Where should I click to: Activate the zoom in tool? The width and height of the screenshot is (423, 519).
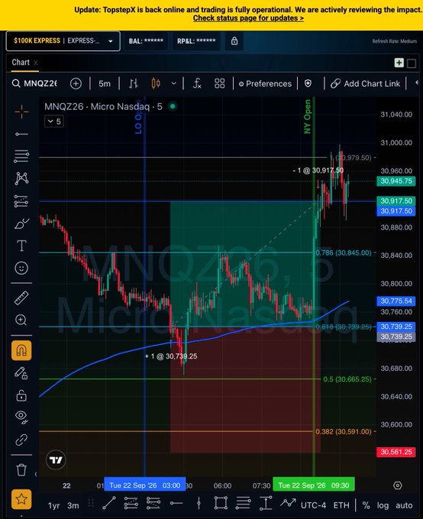coord(21,320)
